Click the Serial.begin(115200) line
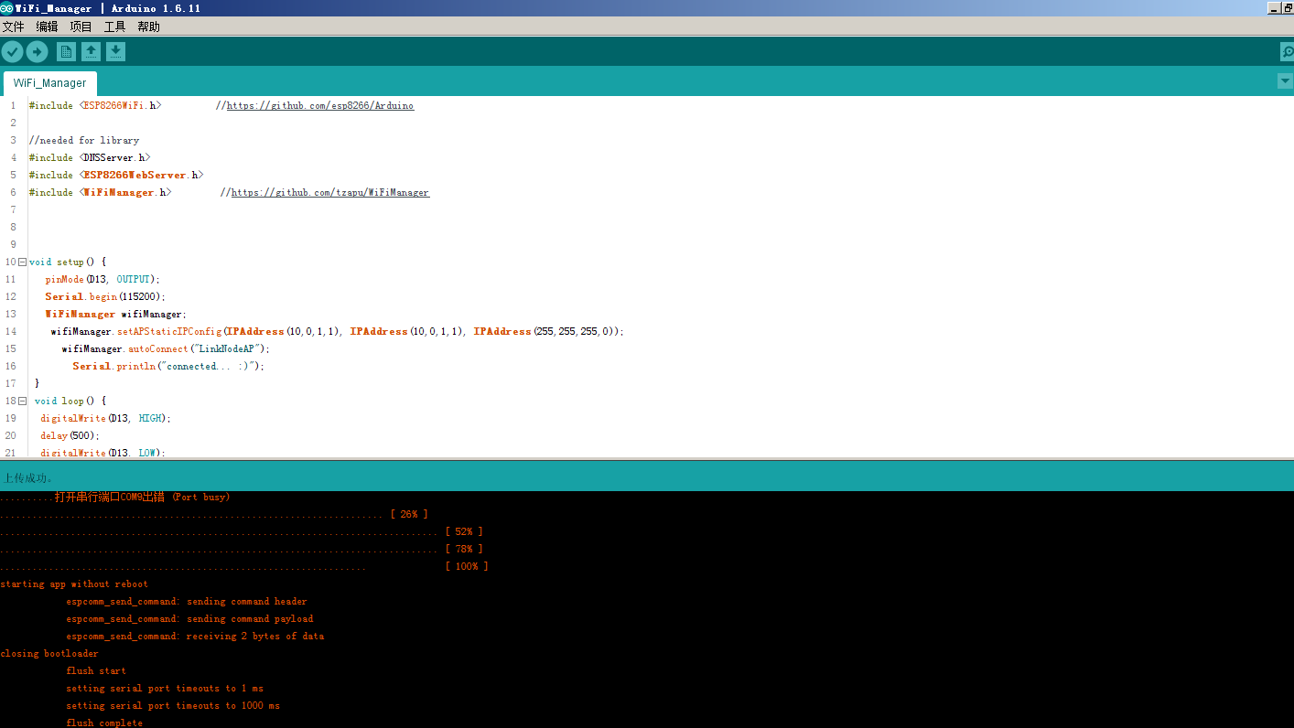 [x=105, y=297]
